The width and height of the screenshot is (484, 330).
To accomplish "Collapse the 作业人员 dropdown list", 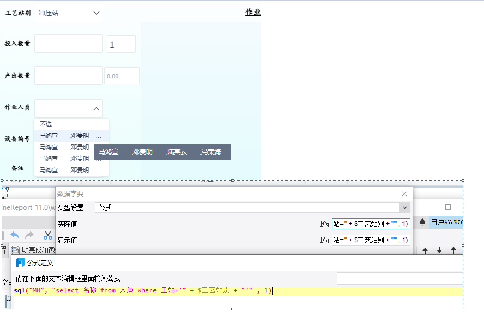I will 96,109.
